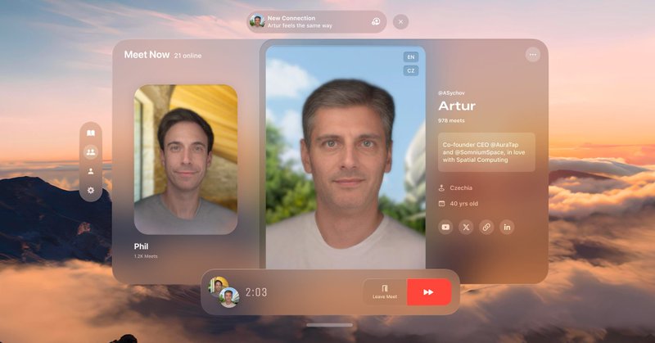Grab the window bar handle at bottom
This screenshot has width=655, height=343.
click(x=329, y=325)
